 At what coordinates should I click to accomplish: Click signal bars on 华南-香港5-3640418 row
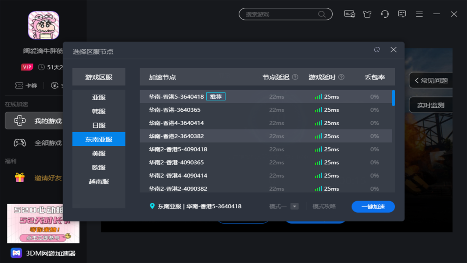click(x=319, y=97)
